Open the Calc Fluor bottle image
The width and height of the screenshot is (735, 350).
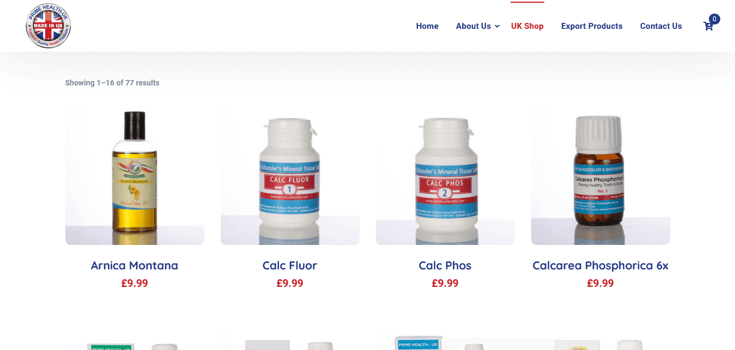click(x=290, y=175)
